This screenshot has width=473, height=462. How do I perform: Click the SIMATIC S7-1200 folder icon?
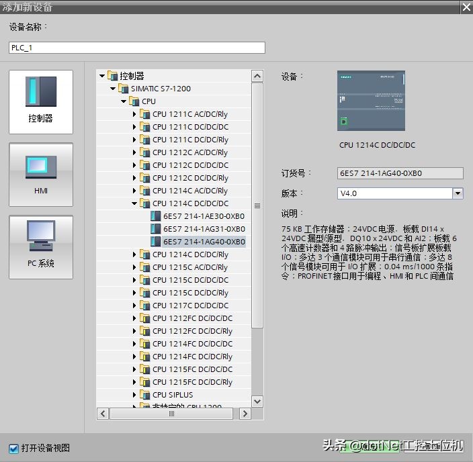pos(124,89)
